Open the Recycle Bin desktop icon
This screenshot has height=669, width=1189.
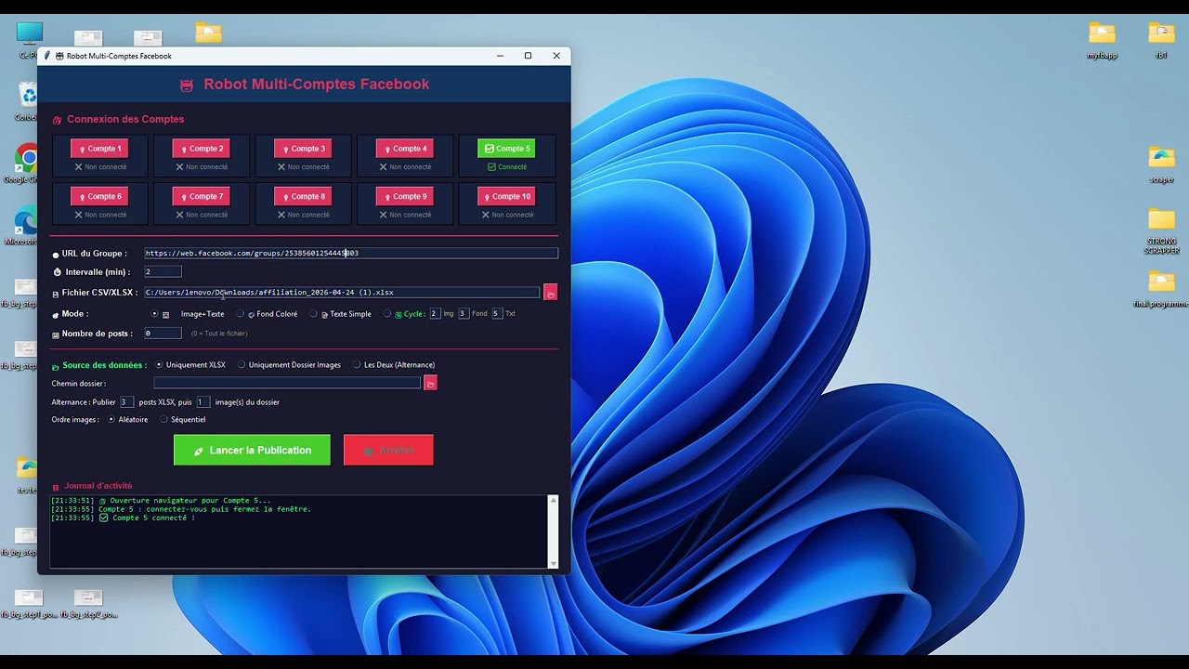(x=29, y=100)
